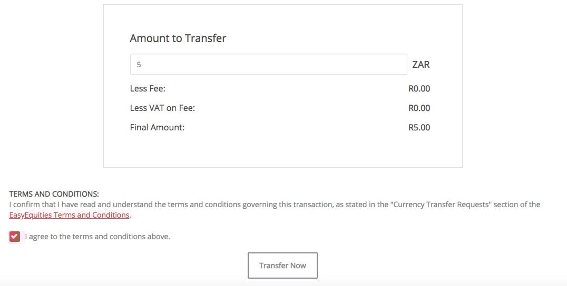Screen dimensions: 567x286
Task: Click the Less VAT on Fee label
Action: (x=162, y=108)
